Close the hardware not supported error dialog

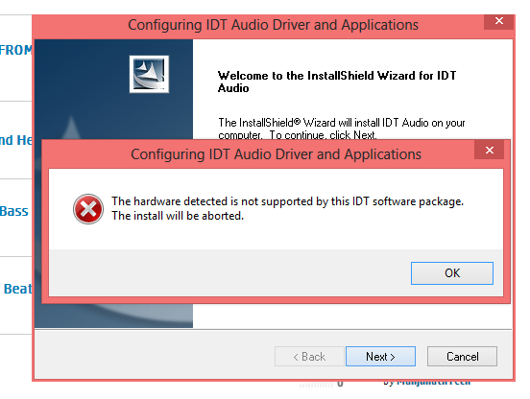[x=489, y=151]
